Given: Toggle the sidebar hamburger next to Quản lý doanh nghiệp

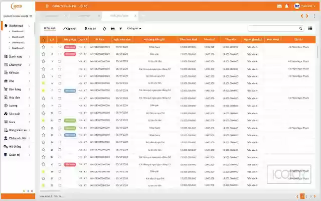Looking at the screenshot, I should tap(31, 16).
